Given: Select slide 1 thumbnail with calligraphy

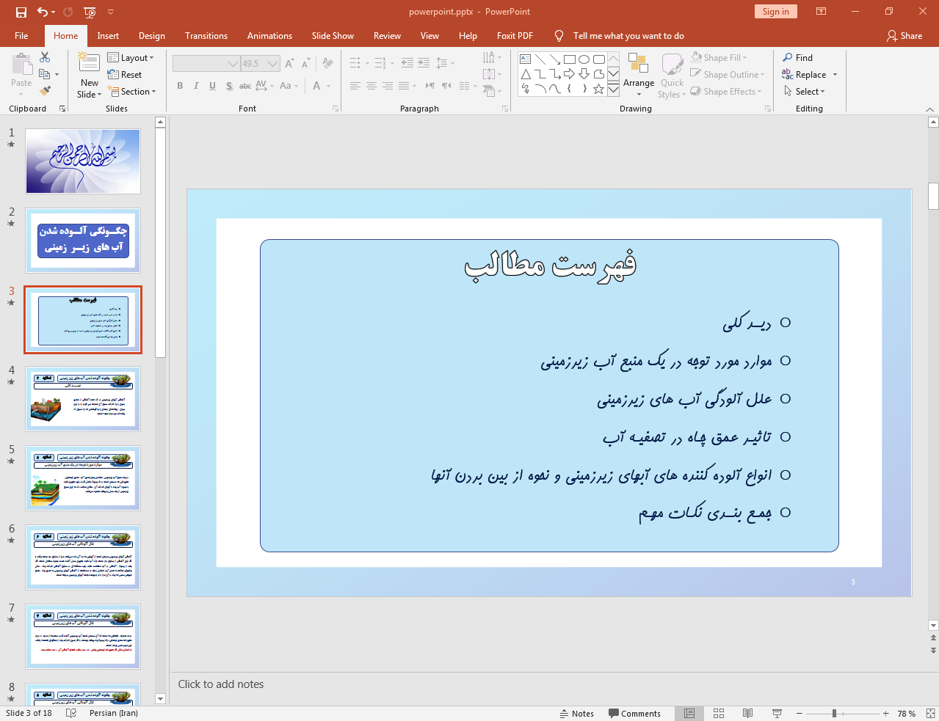Looking at the screenshot, I should click(x=83, y=161).
